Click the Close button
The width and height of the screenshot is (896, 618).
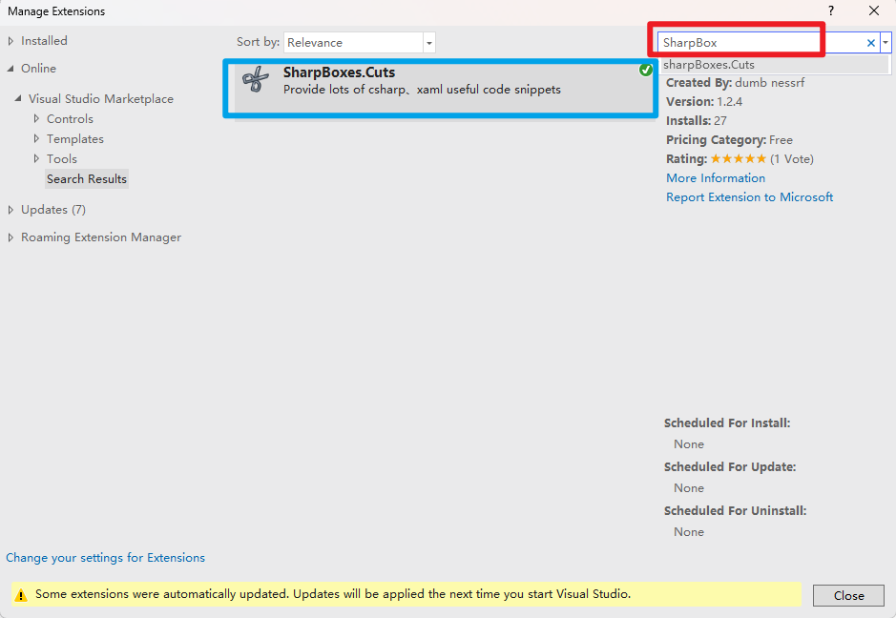pyautogui.click(x=848, y=596)
